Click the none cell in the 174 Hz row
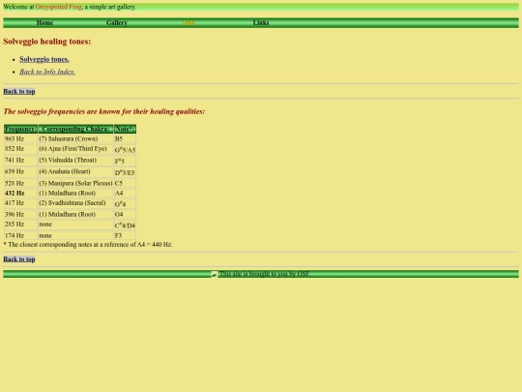 (75, 235)
